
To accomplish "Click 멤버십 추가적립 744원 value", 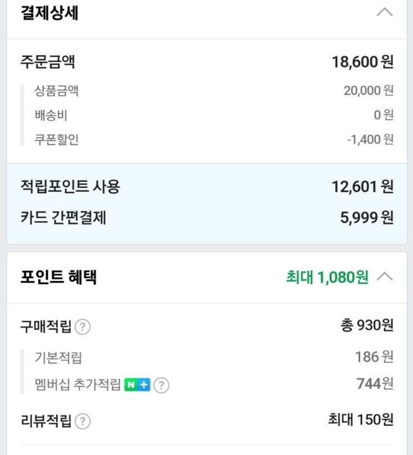I will click(x=375, y=384).
